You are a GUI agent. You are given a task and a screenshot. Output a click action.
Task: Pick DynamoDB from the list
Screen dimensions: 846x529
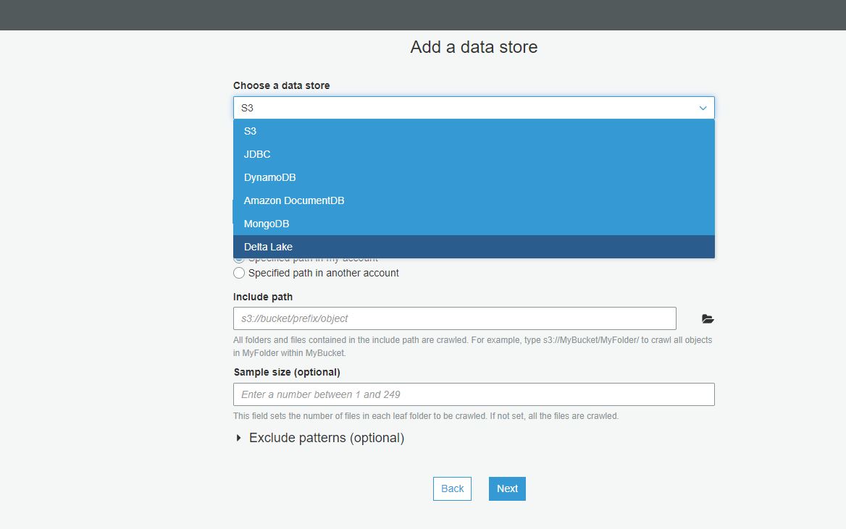[474, 177]
